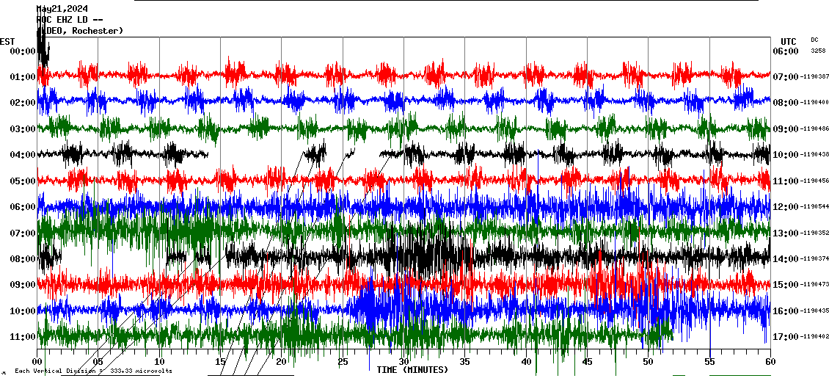
Task: Click the 45 minute tick label
Action: click(x=587, y=362)
